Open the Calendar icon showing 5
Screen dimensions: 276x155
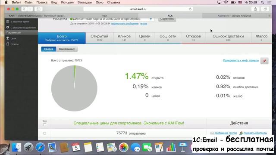[76, 147]
